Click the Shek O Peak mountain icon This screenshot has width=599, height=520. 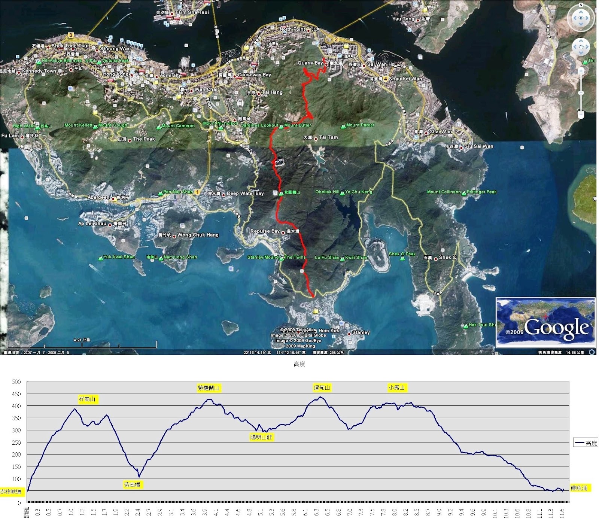click(402, 258)
